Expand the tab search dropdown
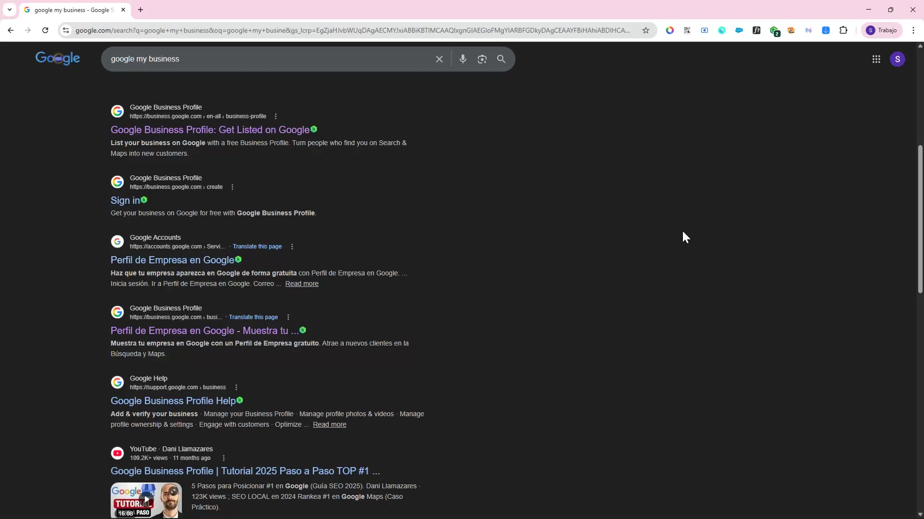 (x=10, y=10)
